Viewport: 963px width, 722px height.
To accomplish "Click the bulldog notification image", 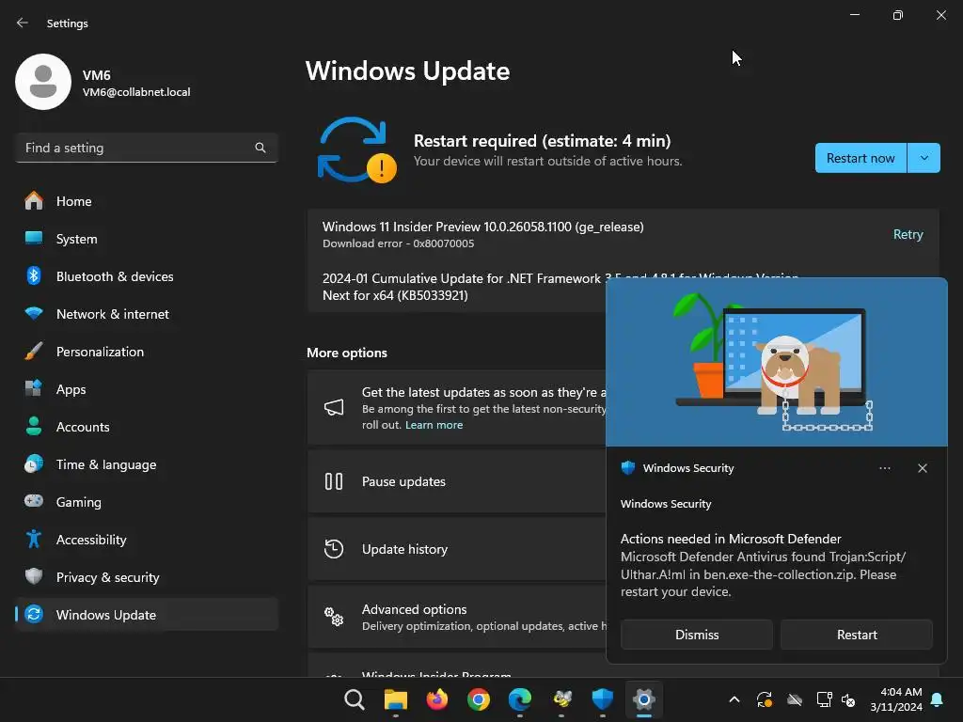I will click(x=776, y=362).
